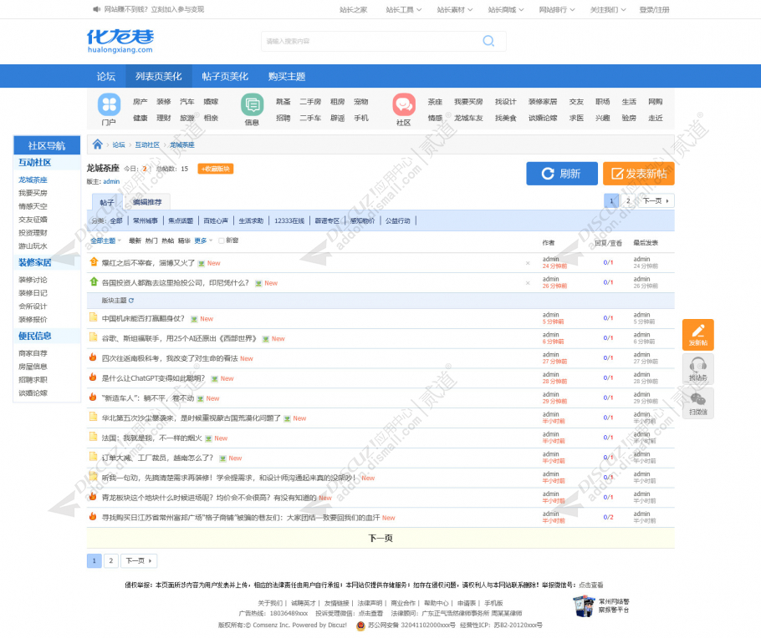Viewport: 761px width, 638px height.
Task: Open 装修日记 in the left sidebar
Action: coord(33,293)
